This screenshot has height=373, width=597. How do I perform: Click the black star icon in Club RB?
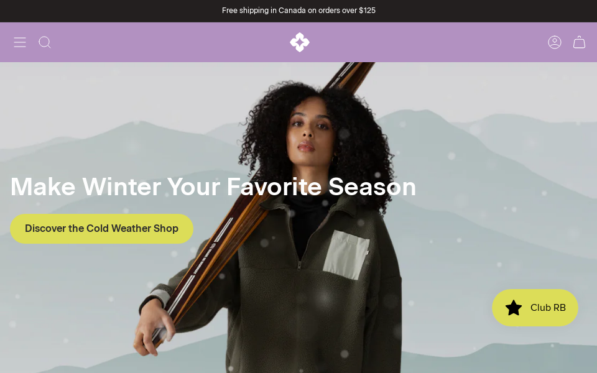click(x=513, y=308)
